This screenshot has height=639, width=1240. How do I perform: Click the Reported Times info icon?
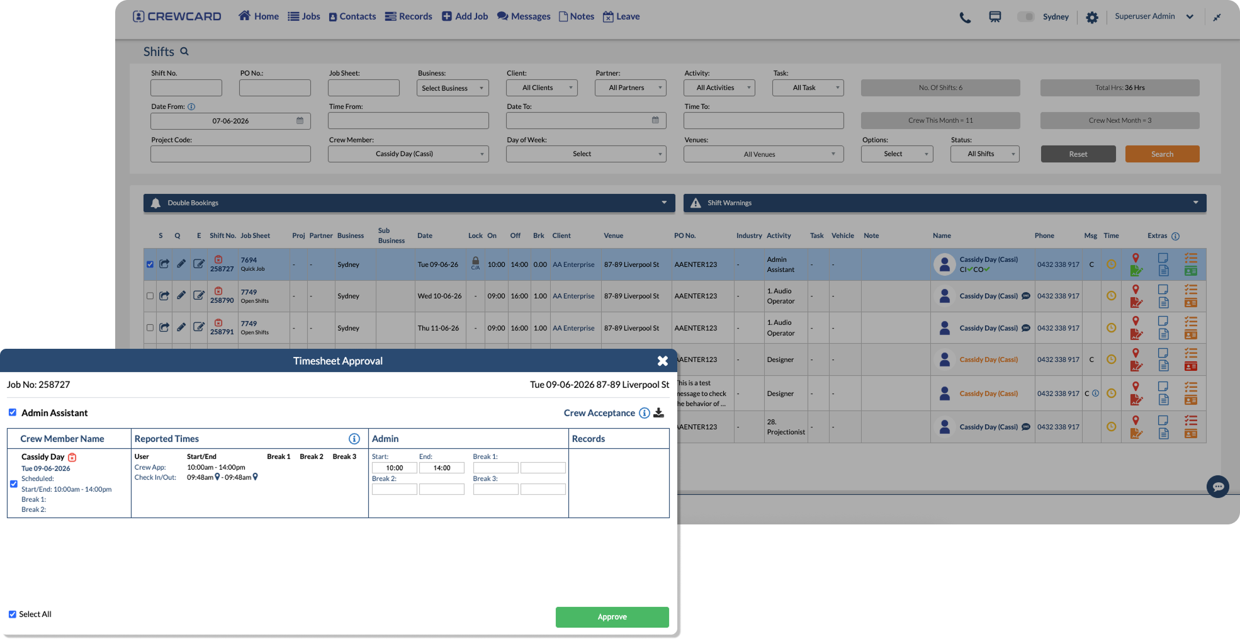(354, 439)
